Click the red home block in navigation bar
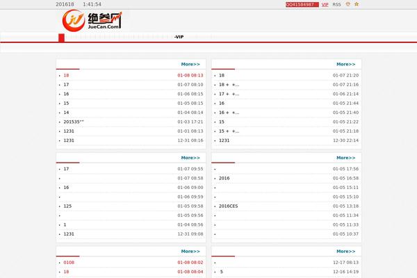Screen dimensions: 417x278 pos(61,38)
